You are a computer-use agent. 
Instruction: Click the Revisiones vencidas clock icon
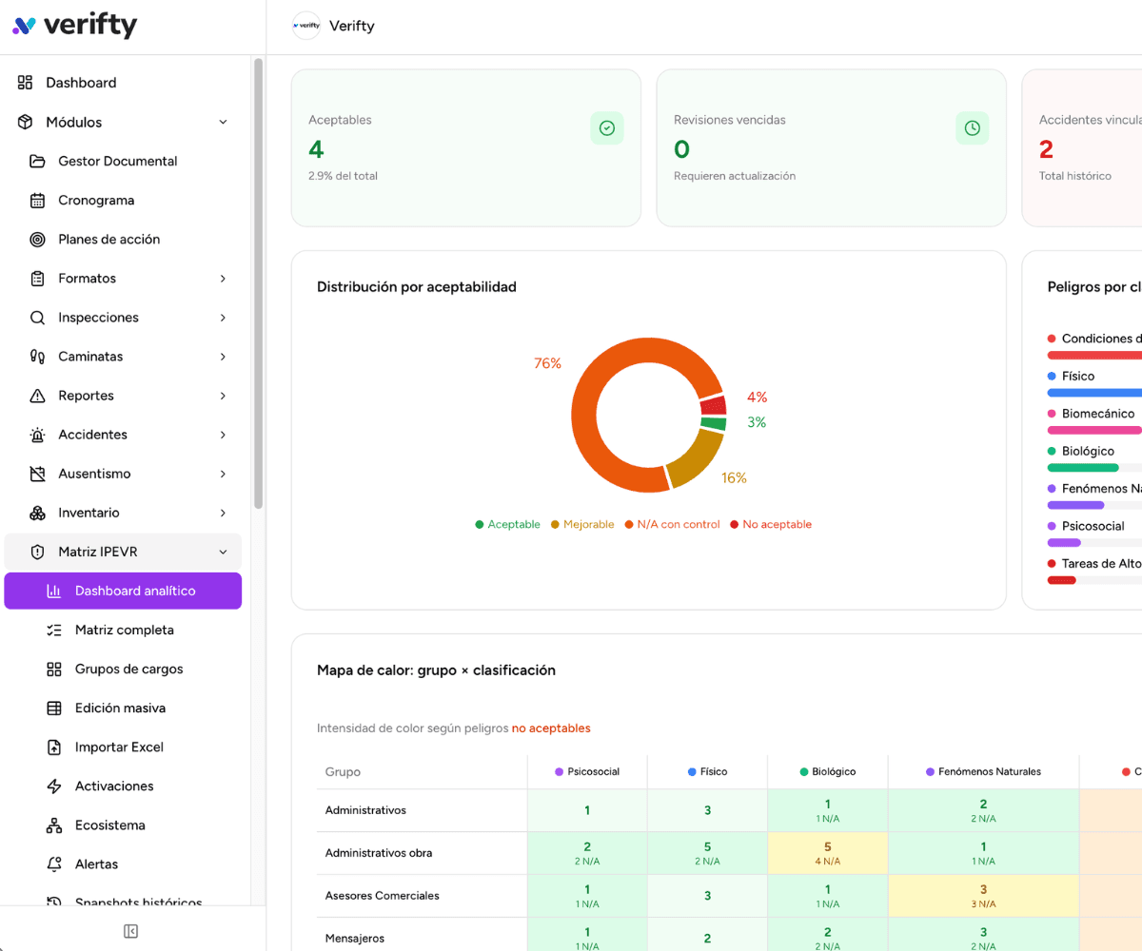tap(973, 127)
